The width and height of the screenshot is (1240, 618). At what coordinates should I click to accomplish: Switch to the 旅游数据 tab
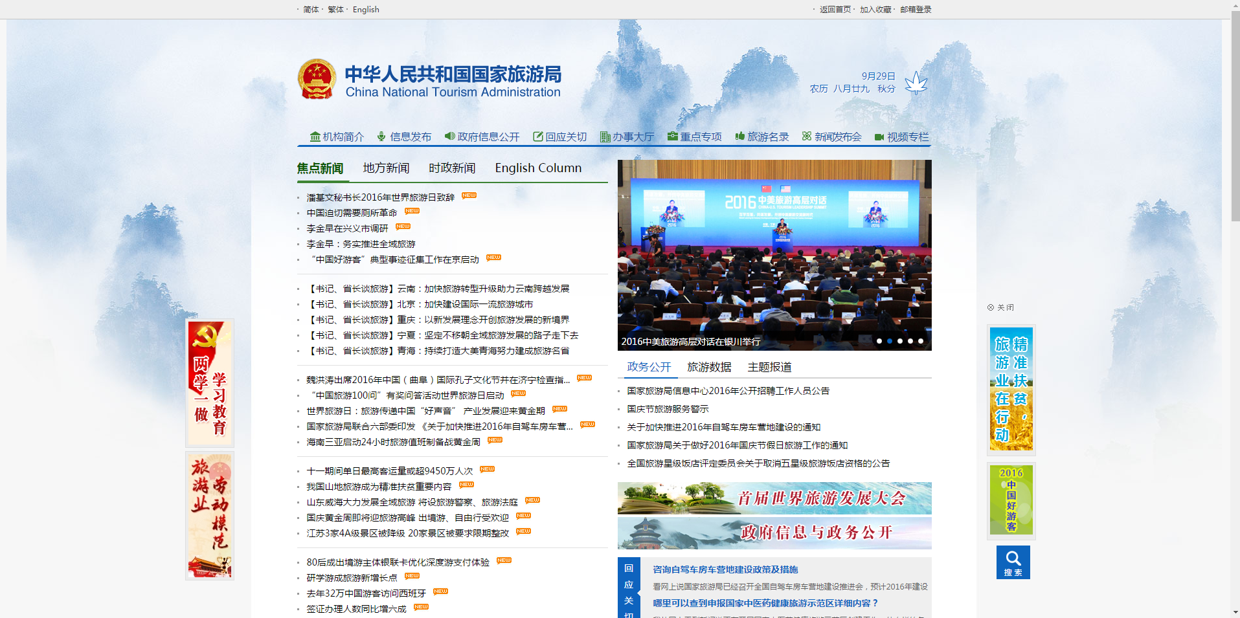point(709,367)
